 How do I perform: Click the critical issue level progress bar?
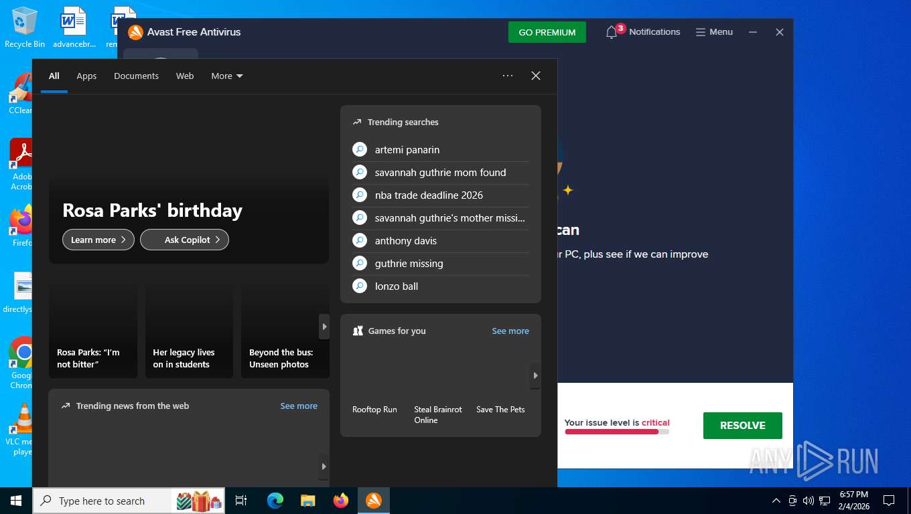(617, 432)
